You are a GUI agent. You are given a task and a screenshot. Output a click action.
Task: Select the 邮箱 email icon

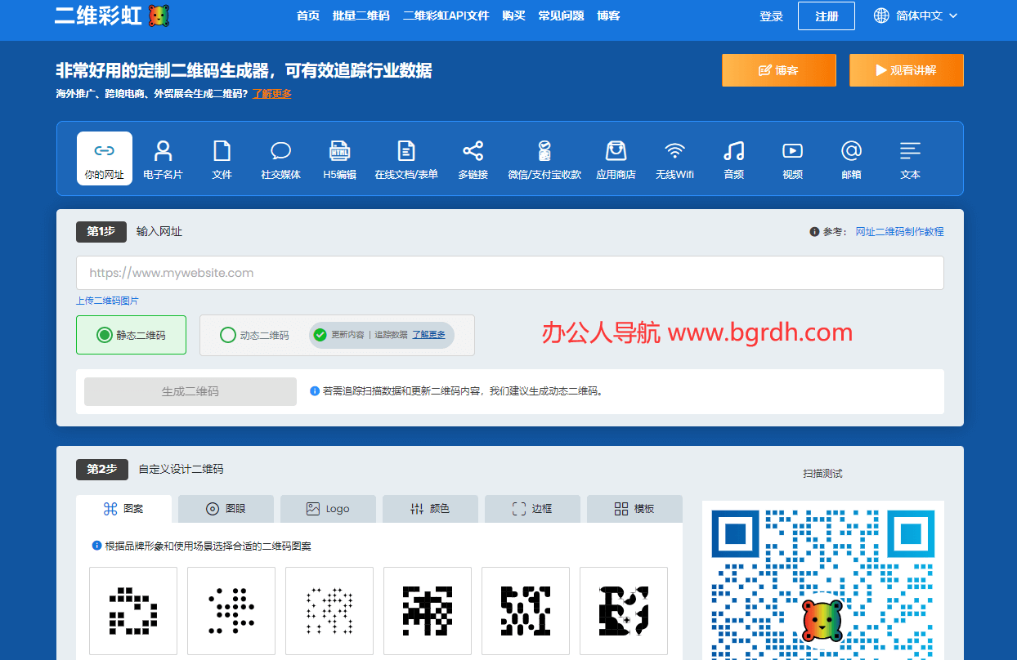(x=851, y=159)
